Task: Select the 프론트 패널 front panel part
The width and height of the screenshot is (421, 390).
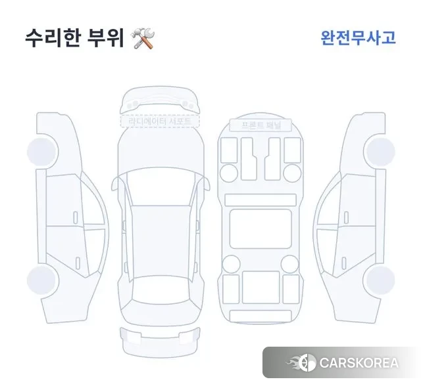Action: [x=260, y=125]
